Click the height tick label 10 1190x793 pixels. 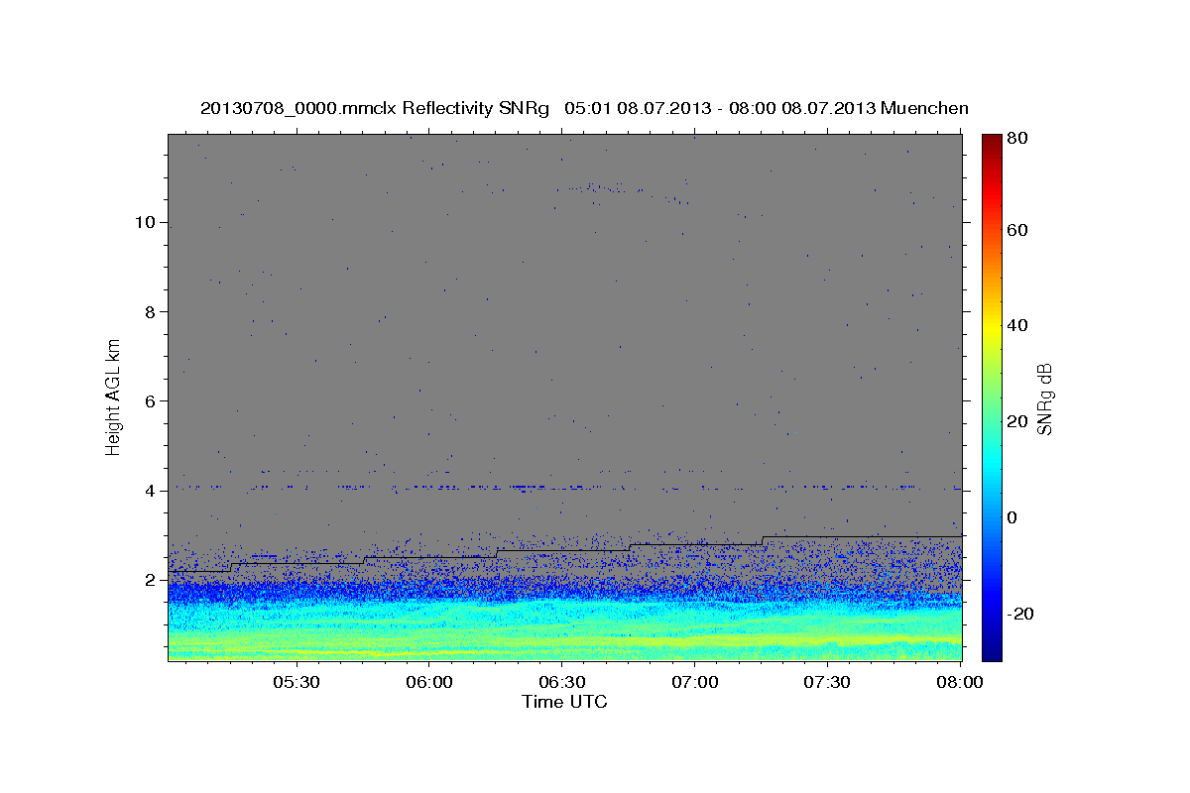(144, 222)
